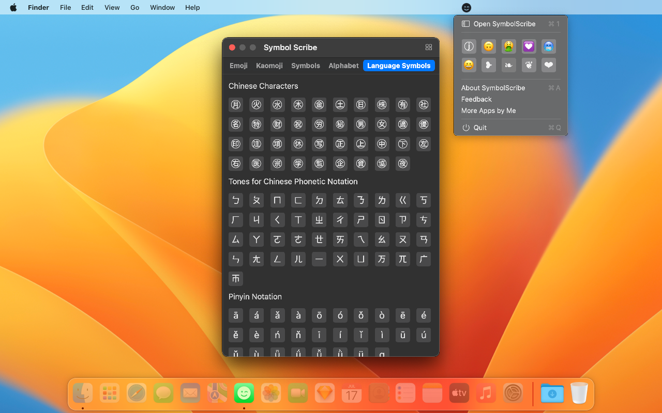Open Music app in the Dock
This screenshot has height=413, width=662.
pyautogui.click(x=486, y=393)
